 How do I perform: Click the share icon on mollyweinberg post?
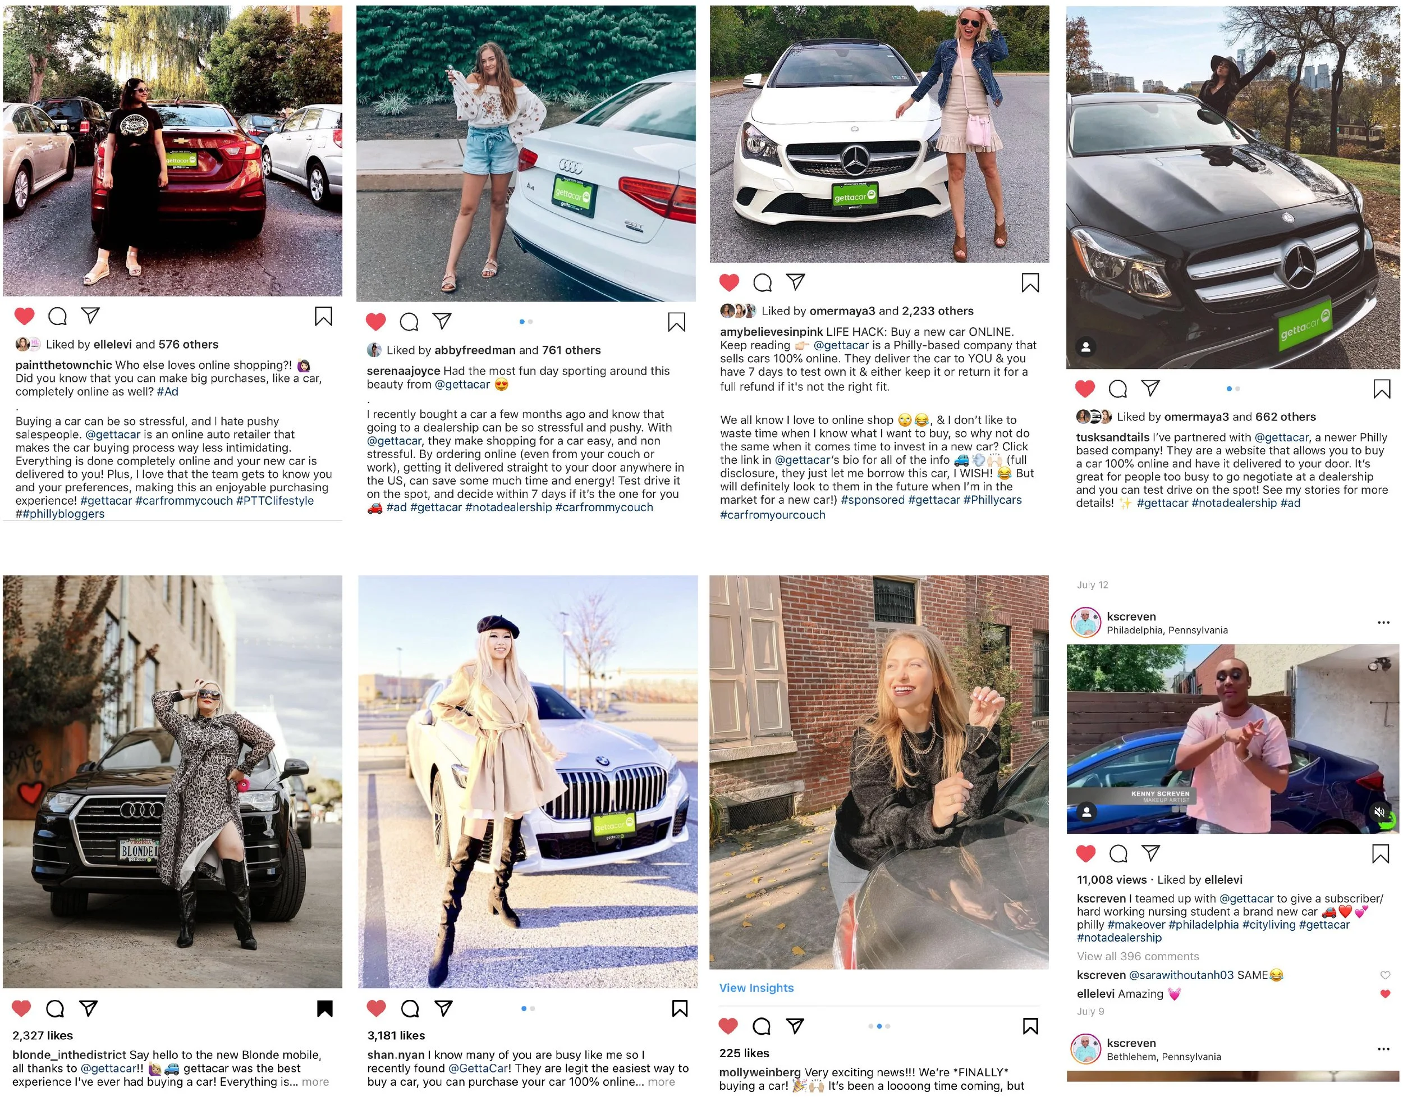[x=795, y=1026]
